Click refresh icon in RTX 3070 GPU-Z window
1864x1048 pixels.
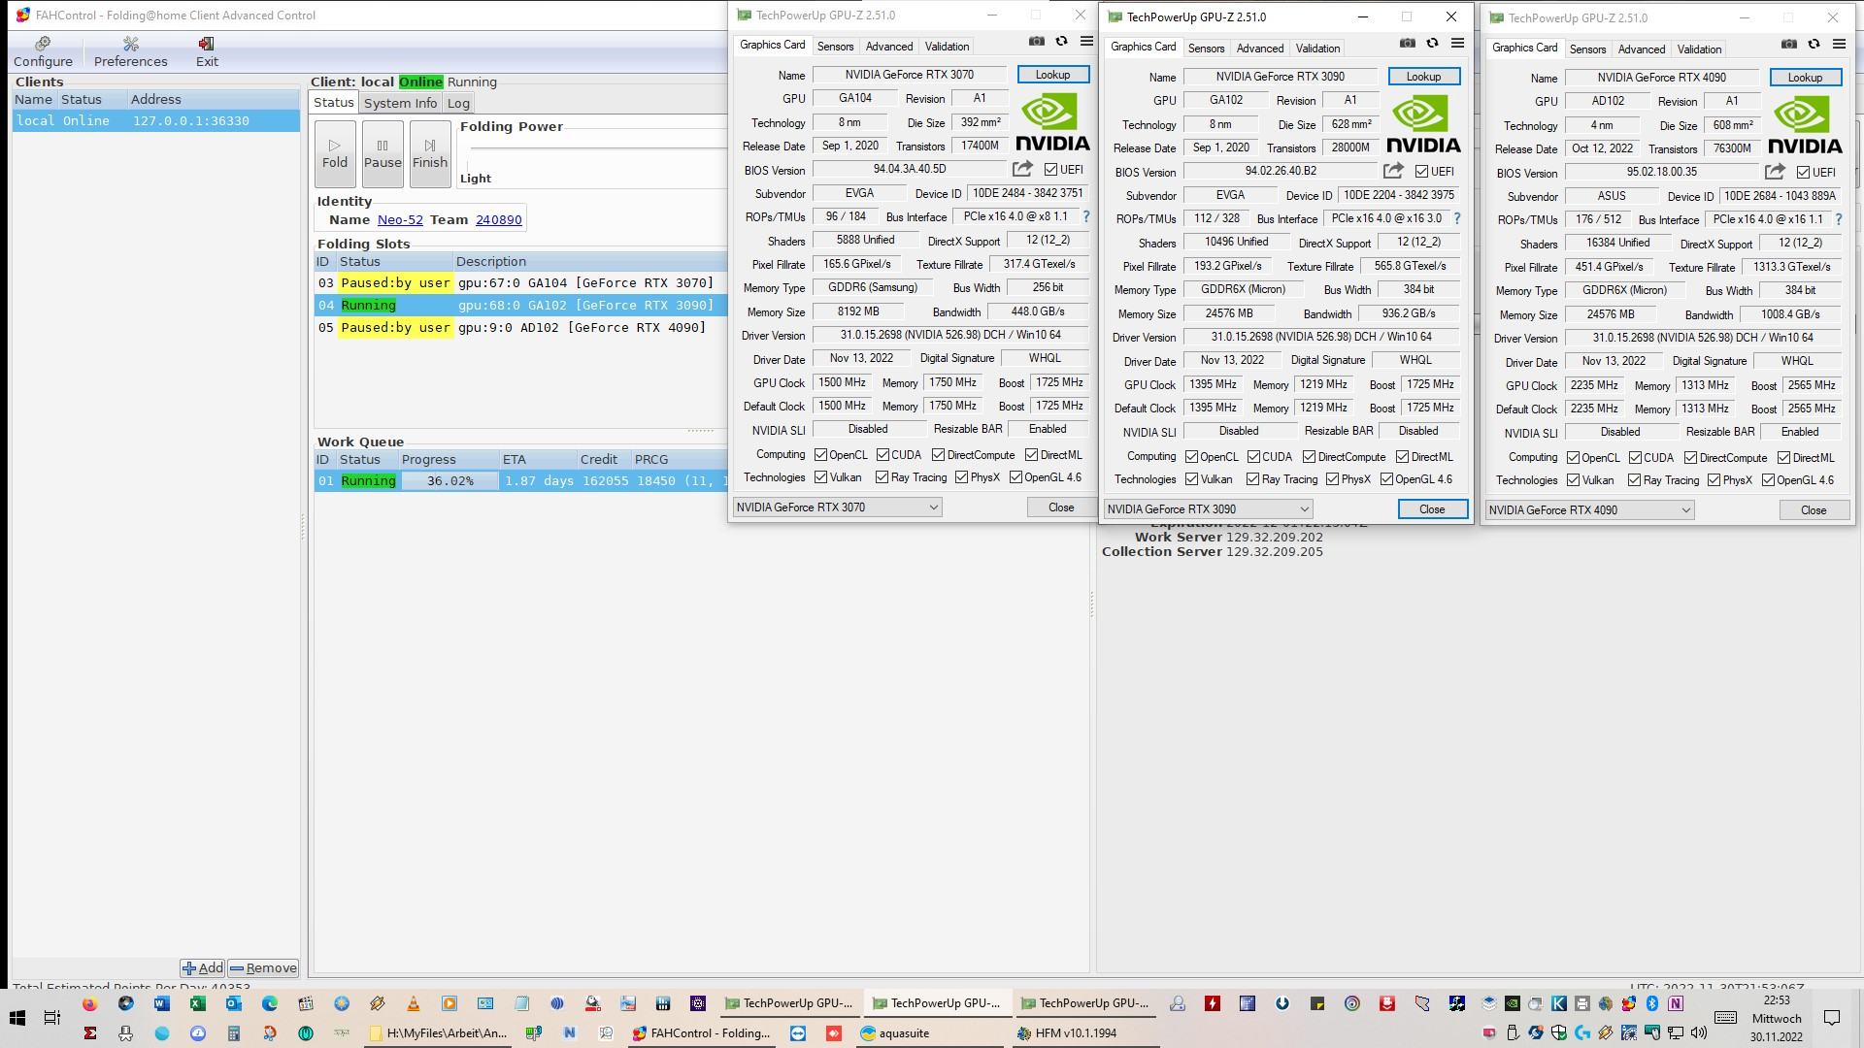tap(1062, 42)
